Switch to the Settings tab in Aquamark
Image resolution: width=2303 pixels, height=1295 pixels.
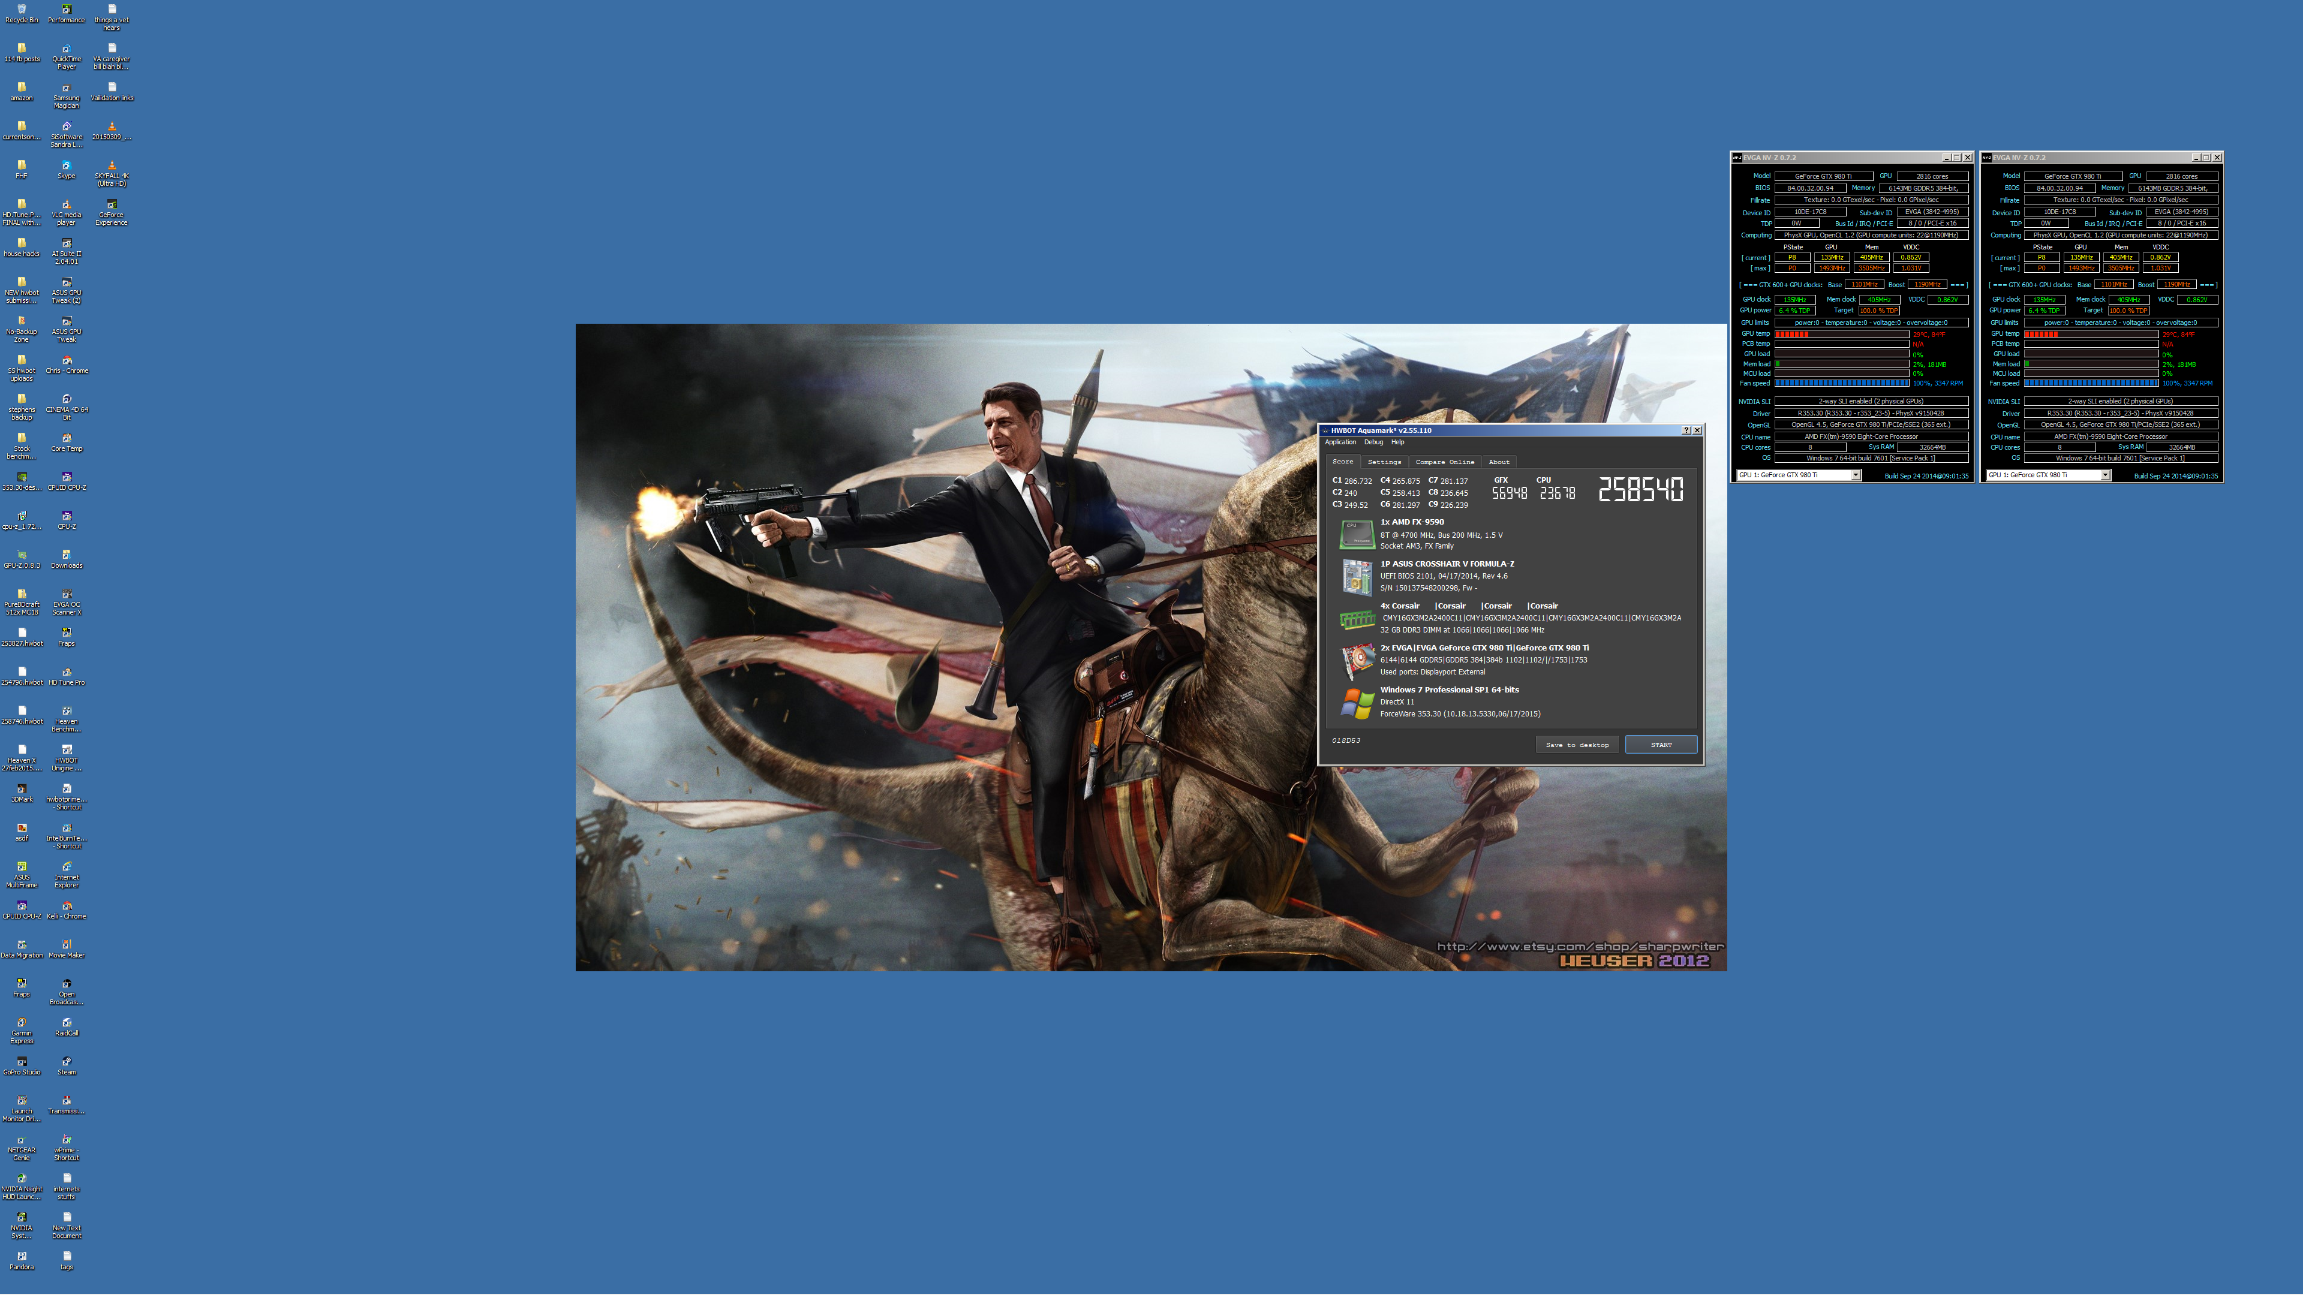(1384, 462)
